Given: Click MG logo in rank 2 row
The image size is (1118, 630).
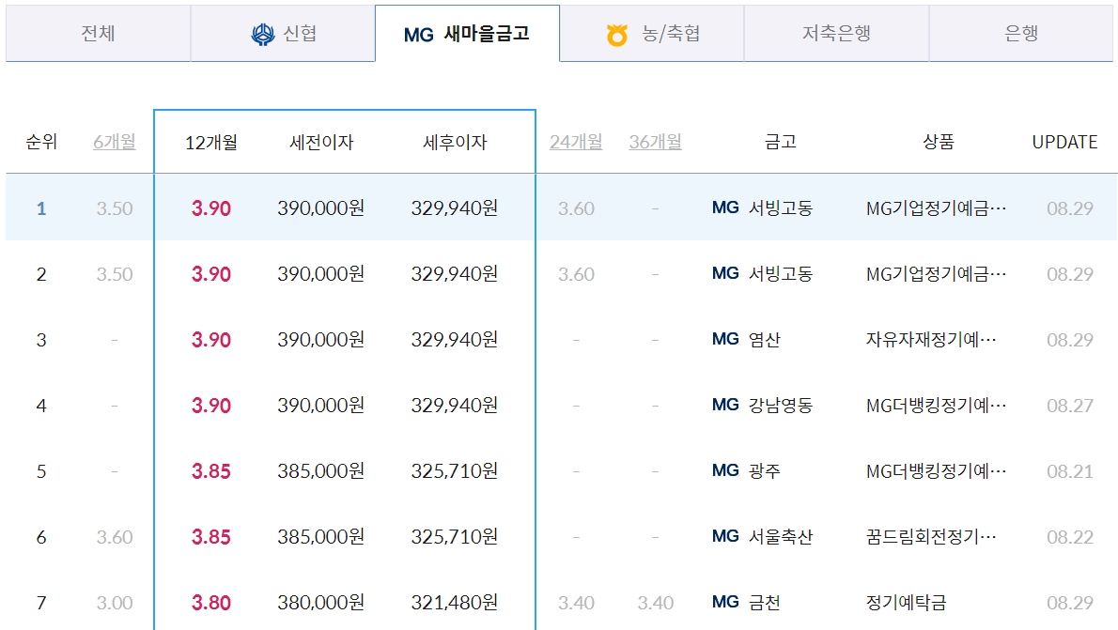Looking at the screenshot, I should coord(725,273).
